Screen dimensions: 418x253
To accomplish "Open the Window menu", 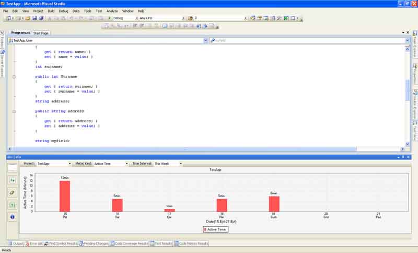I will point(127,11).
